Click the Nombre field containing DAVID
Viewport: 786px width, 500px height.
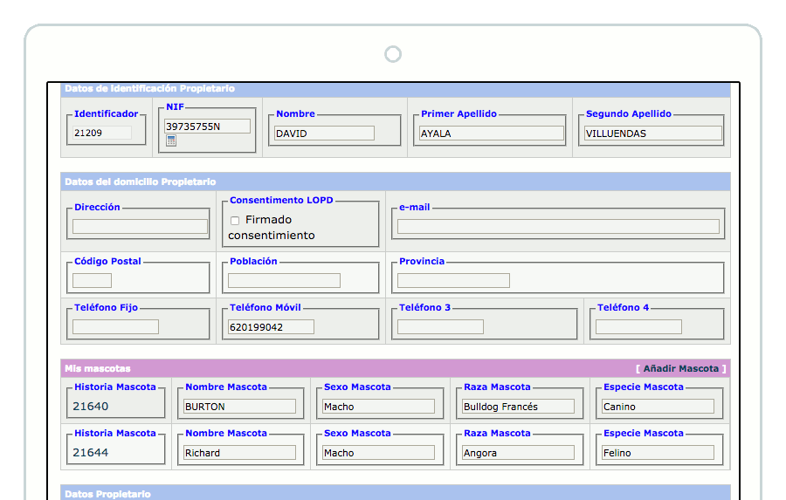[x=324, y=134]
